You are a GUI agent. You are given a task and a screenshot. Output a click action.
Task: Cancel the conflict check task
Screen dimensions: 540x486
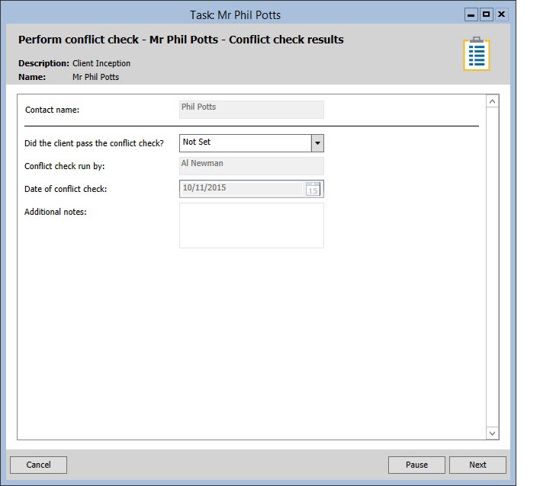(x=38, y=465)
